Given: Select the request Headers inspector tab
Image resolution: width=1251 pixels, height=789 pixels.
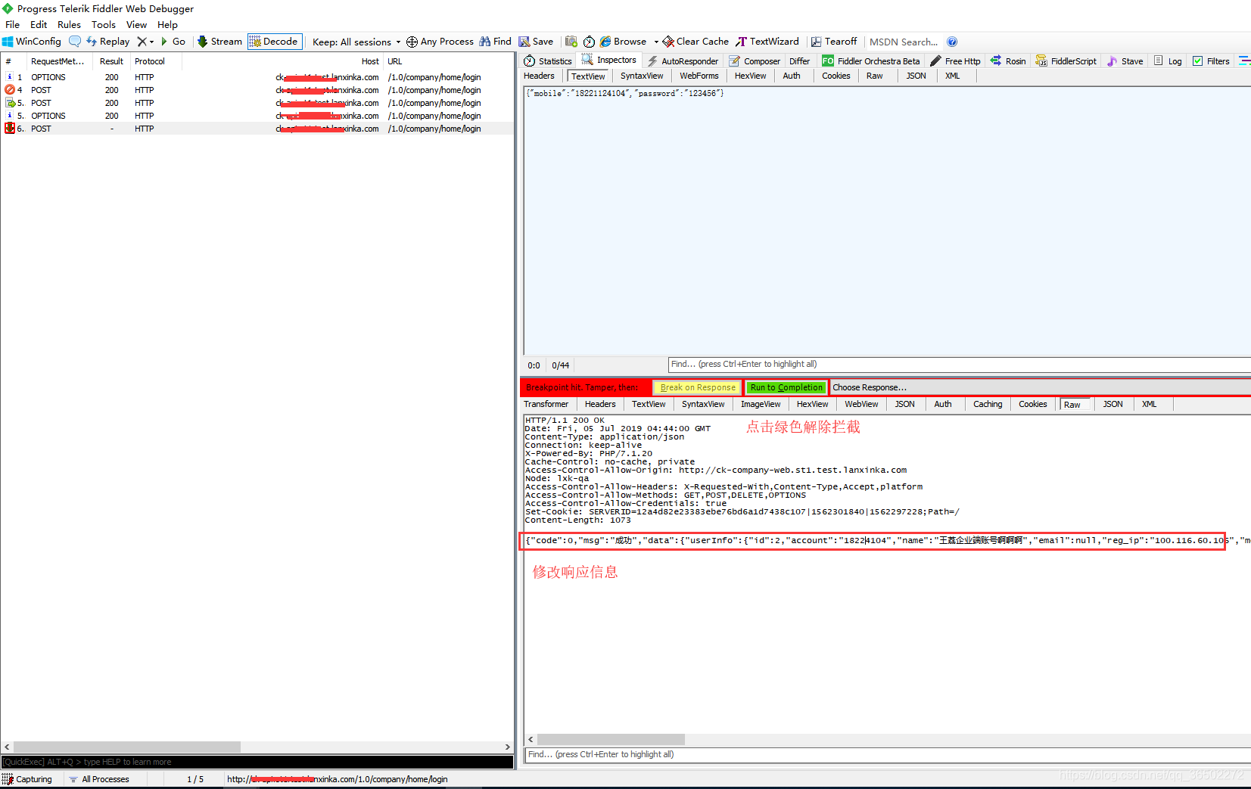Looking at the screenshot, I should point(539,76).
